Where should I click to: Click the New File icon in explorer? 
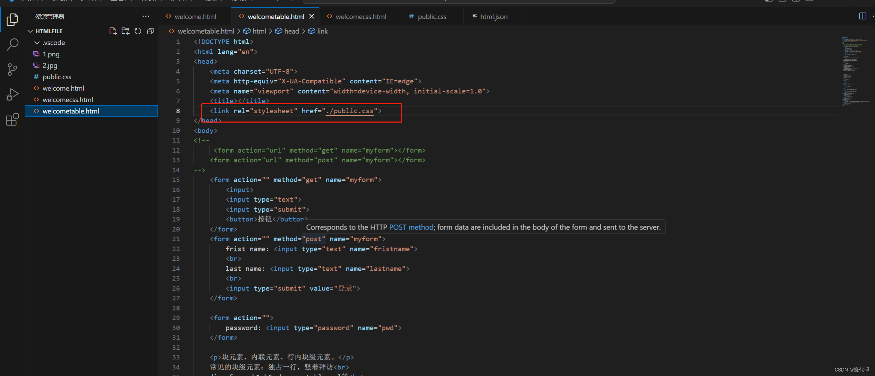click(113, 31)
